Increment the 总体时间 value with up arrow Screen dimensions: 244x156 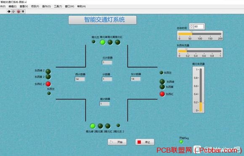(x=191, y=25)
